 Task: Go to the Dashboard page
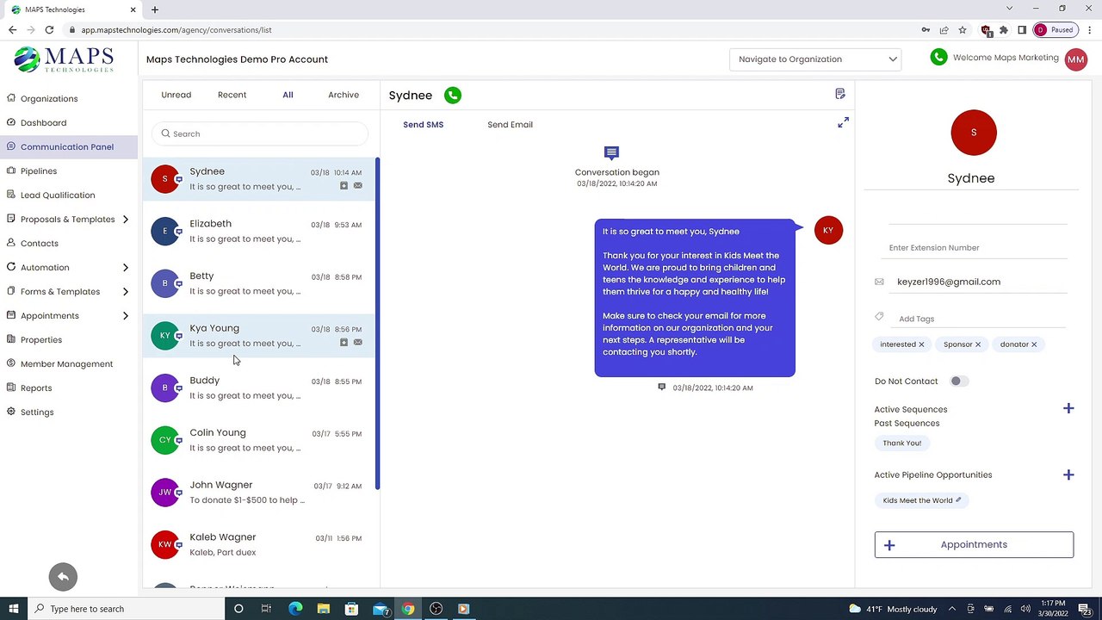[43, 123]
